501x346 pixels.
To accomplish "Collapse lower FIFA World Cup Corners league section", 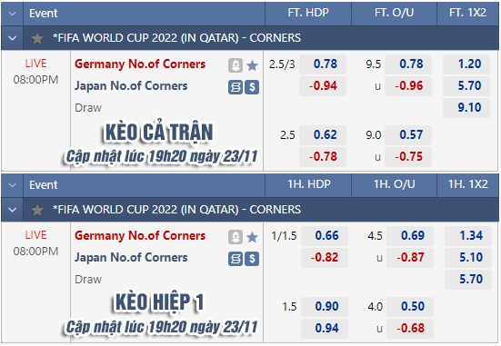I will [x=13, y=210].
